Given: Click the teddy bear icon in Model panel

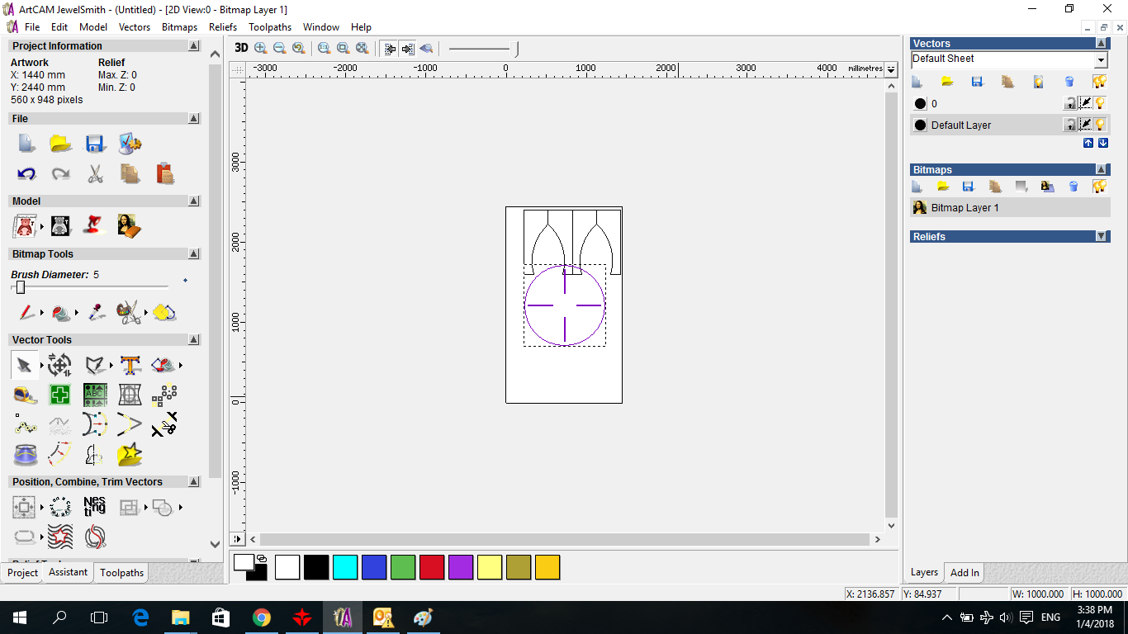Looking at the screenshot, I should tap(60, 225).
